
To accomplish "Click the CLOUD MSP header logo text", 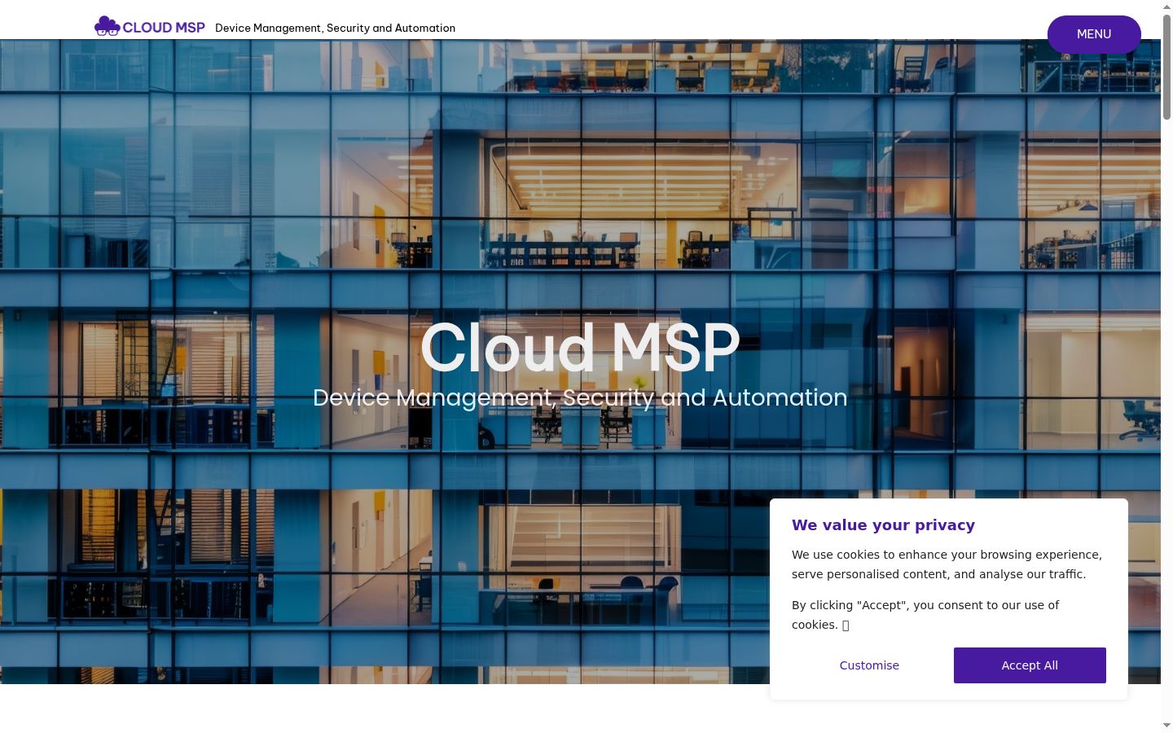I will click(x=164, y=28).
